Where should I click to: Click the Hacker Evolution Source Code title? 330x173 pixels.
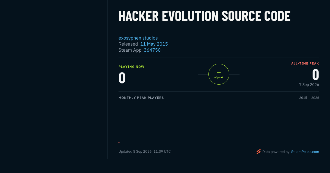click(x=204, y=16)
